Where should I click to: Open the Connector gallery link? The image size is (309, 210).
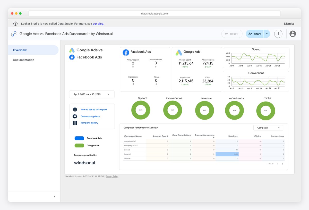[90, 116]
